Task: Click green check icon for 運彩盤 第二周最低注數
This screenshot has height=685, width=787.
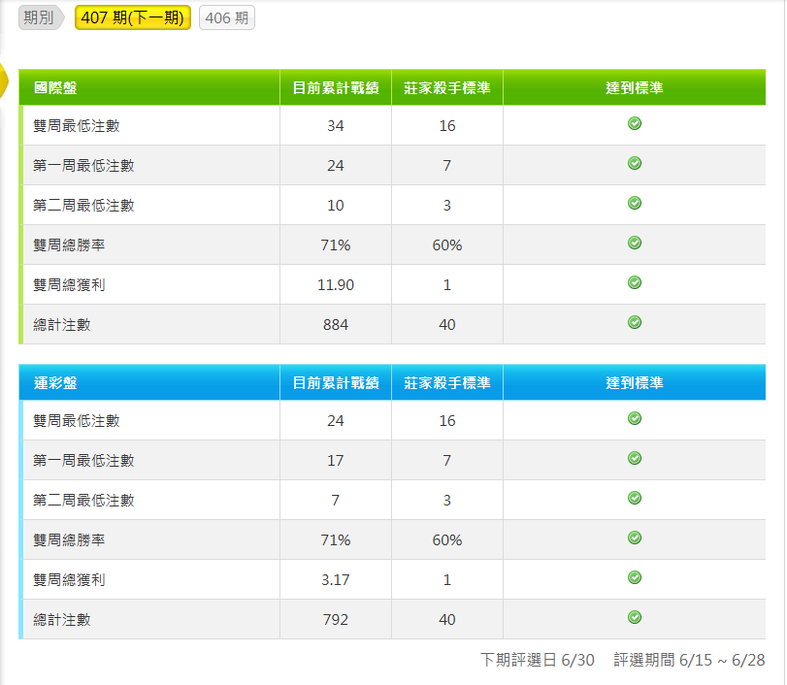Action: click(635, 498)
